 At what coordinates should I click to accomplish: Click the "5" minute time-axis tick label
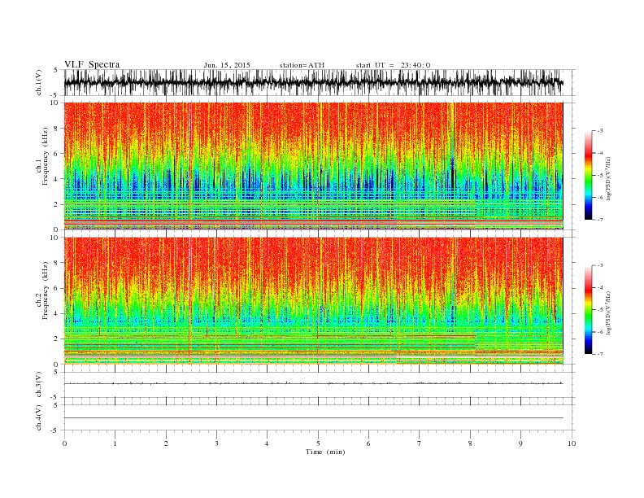(x=318, y=443)
